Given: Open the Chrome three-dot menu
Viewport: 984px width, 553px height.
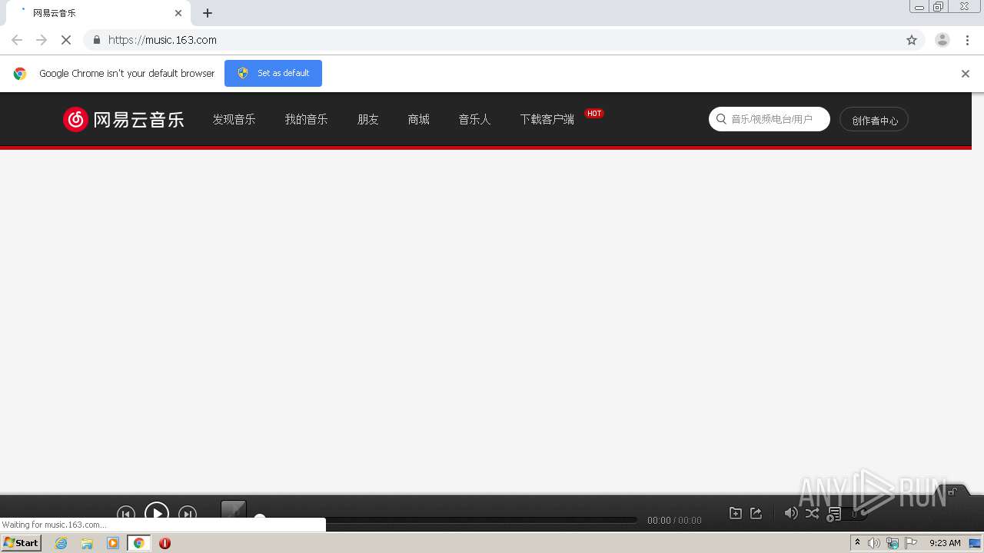Looking at the screenshot, I should [x=968, y=40].
